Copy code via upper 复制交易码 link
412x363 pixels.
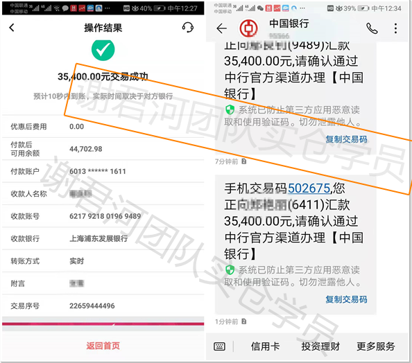(346, 139)
